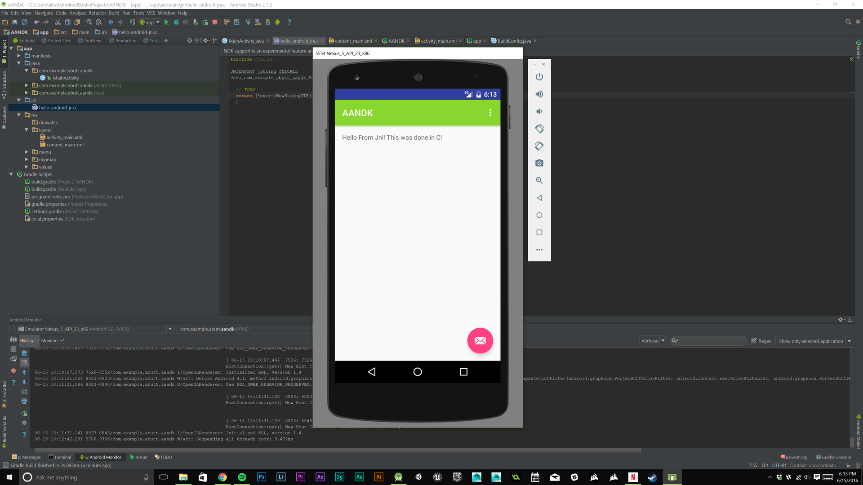
Task: Select Verbose log level dropdown
Action: tap(652, 340)
